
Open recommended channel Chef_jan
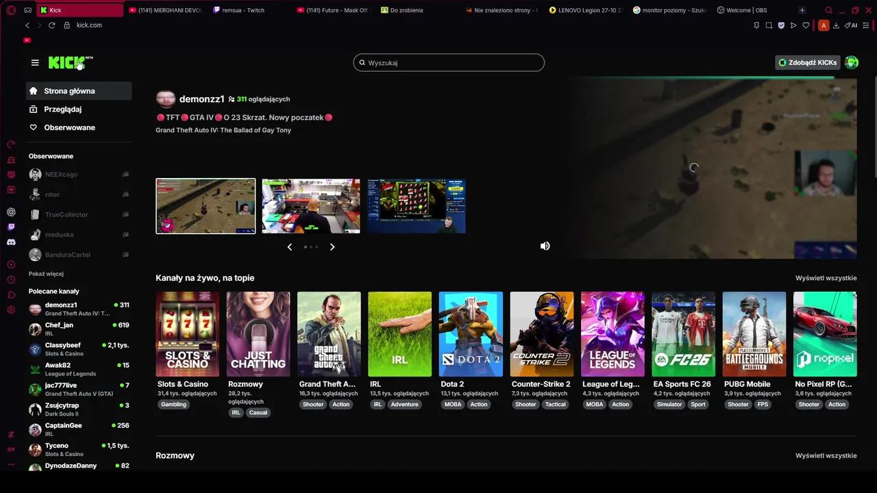click(79, 329)
